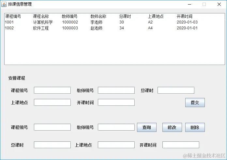Click start date 2020-01-03
227x160 pixels.
click(x=187, y=22)
